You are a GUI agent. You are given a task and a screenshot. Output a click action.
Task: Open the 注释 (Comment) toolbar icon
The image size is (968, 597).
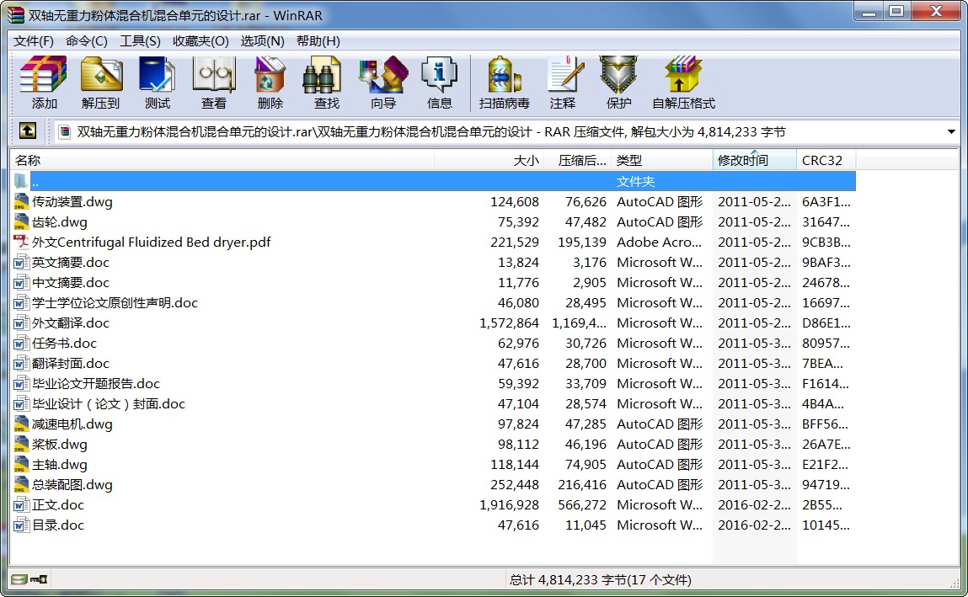coord(563,83)
